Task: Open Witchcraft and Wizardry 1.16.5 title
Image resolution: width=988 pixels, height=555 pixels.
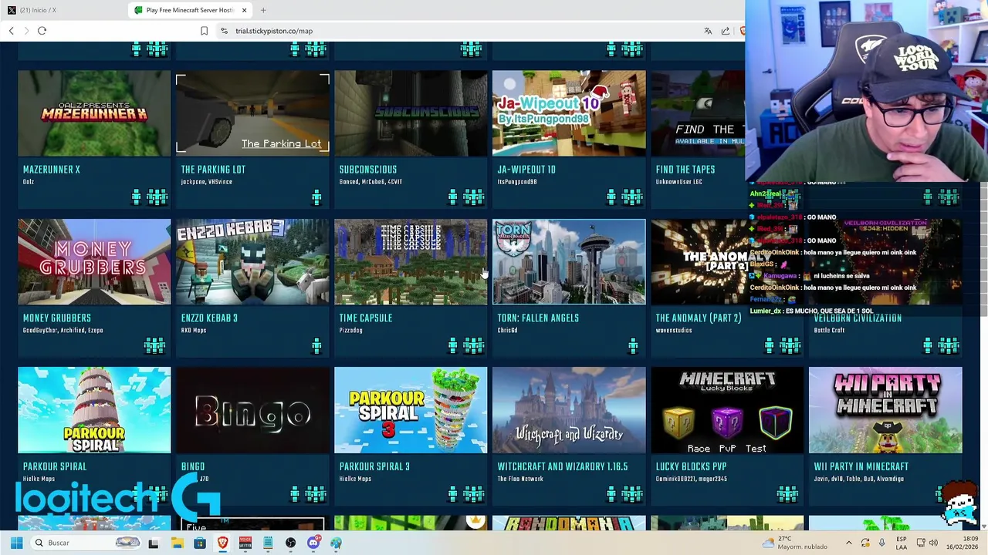Action: click(563, 466)
